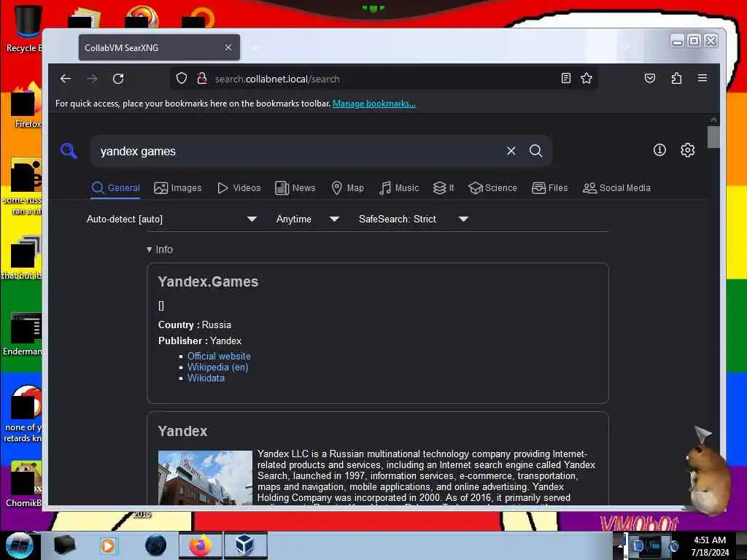Switch to the General search tab
This screenshot has height=560, width=747.
coord(116,187)
